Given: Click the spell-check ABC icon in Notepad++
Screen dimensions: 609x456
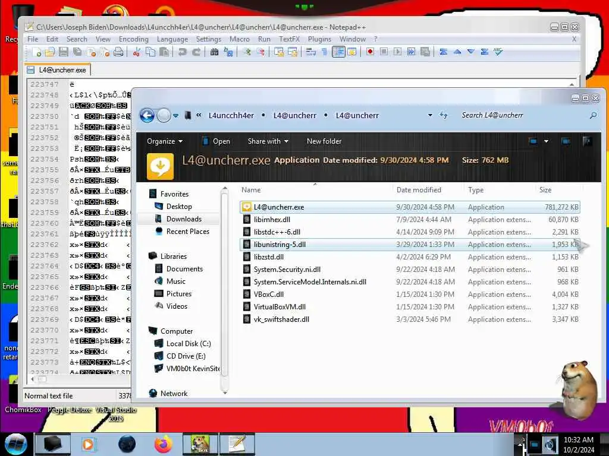Looking at the screenshot, I should tap(498, 52).
